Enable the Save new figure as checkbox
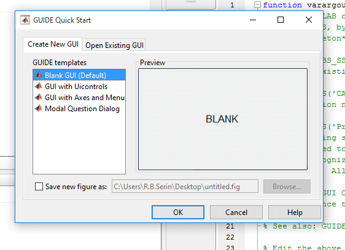345x250 pixels. tap(39, 187)
